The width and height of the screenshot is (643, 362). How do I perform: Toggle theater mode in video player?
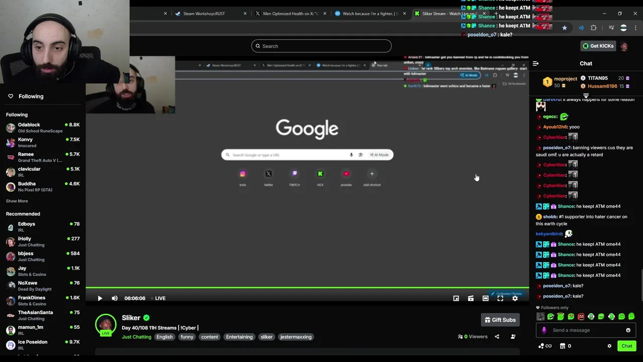coord(485,298)
